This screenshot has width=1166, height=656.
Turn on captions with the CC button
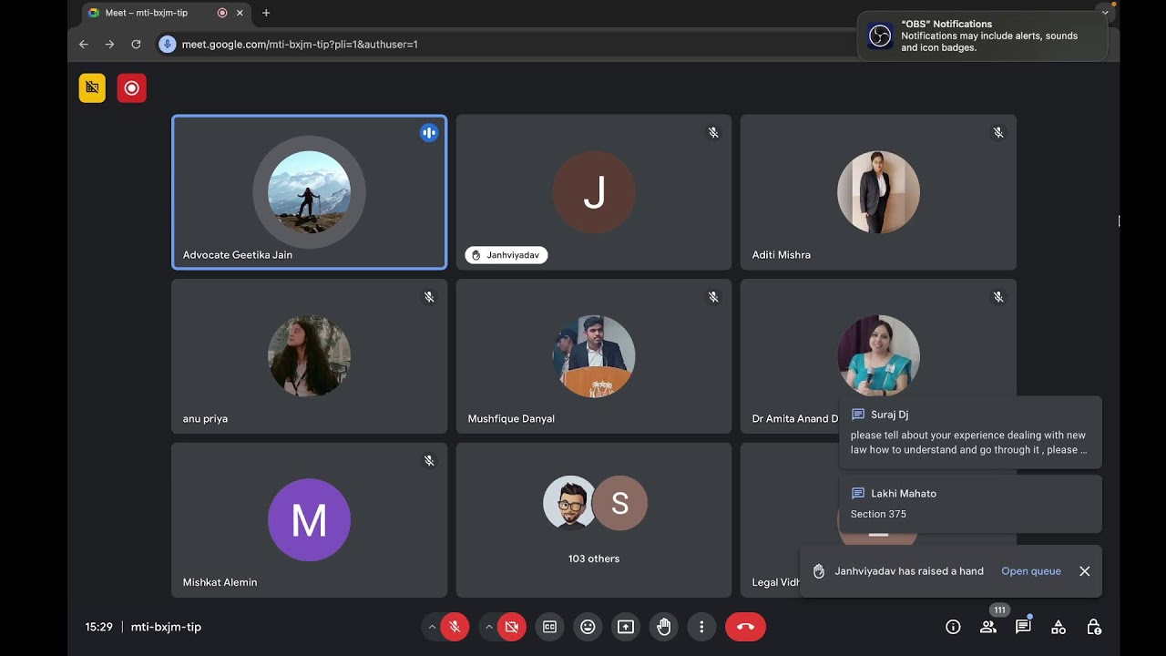click(549, 627)
